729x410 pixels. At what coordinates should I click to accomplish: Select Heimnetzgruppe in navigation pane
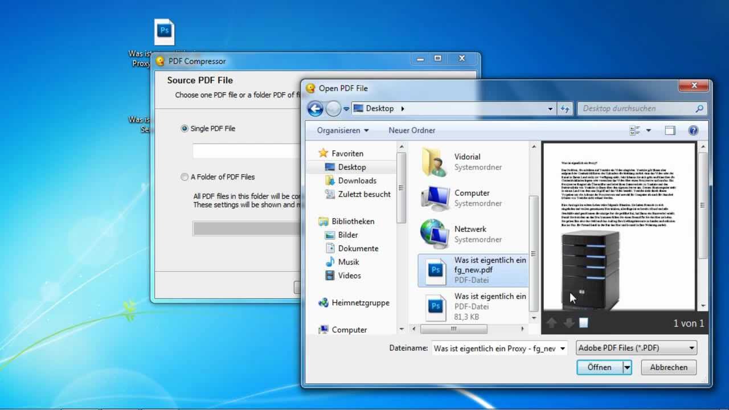click(354, 303)
